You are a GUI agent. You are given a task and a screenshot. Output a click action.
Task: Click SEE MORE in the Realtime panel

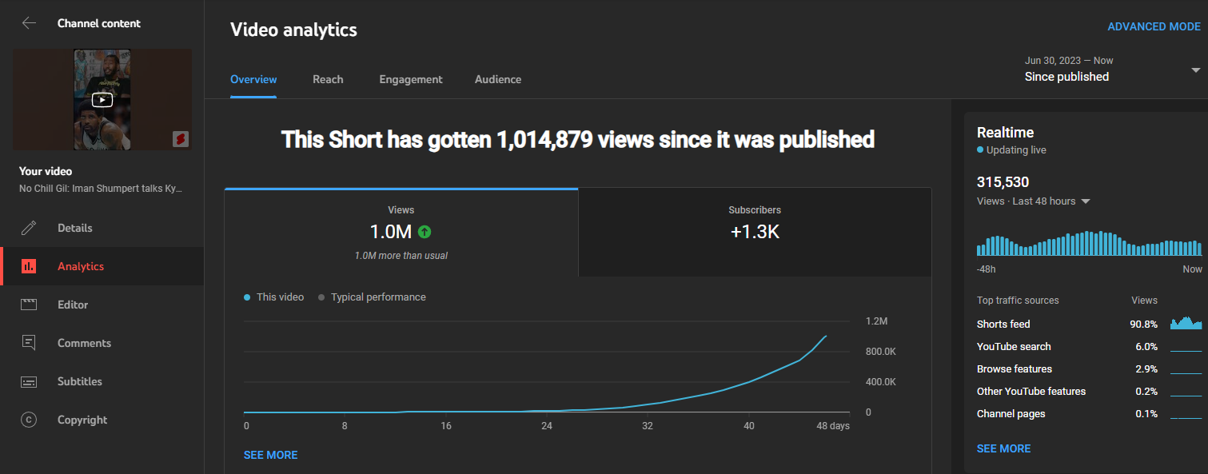coord(1003,448)
